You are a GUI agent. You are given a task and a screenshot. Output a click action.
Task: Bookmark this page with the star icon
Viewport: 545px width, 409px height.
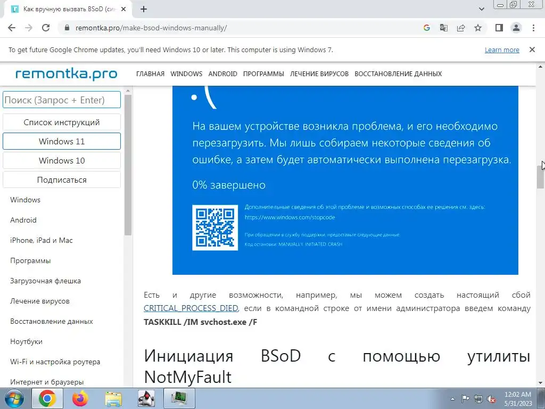[x=478, y=28]
